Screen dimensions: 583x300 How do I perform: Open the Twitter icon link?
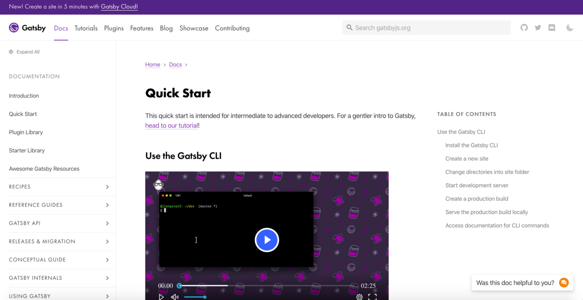538,28
